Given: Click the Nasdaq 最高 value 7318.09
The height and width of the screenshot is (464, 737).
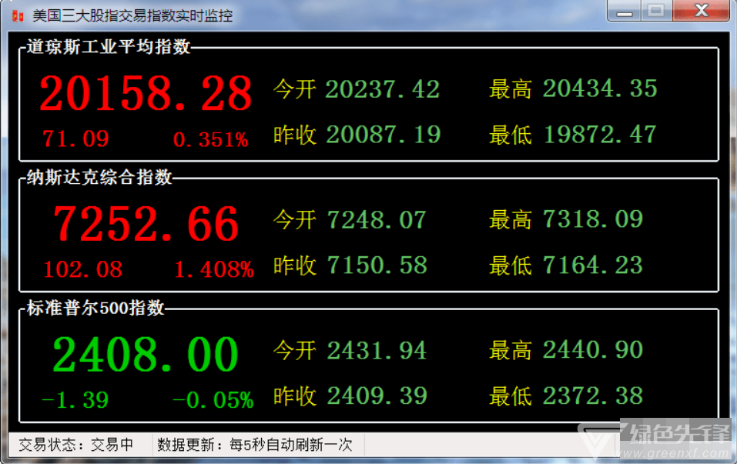Looking at the screenshot, I should coord(593,219).
